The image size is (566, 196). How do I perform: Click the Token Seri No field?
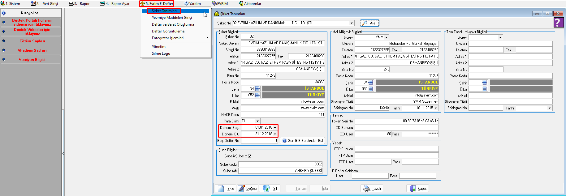397,121
